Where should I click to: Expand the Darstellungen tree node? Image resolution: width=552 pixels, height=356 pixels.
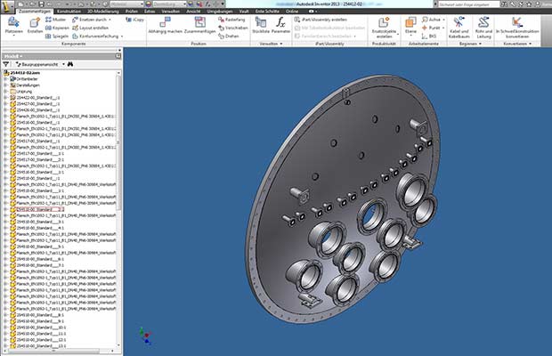coord(5,85)
